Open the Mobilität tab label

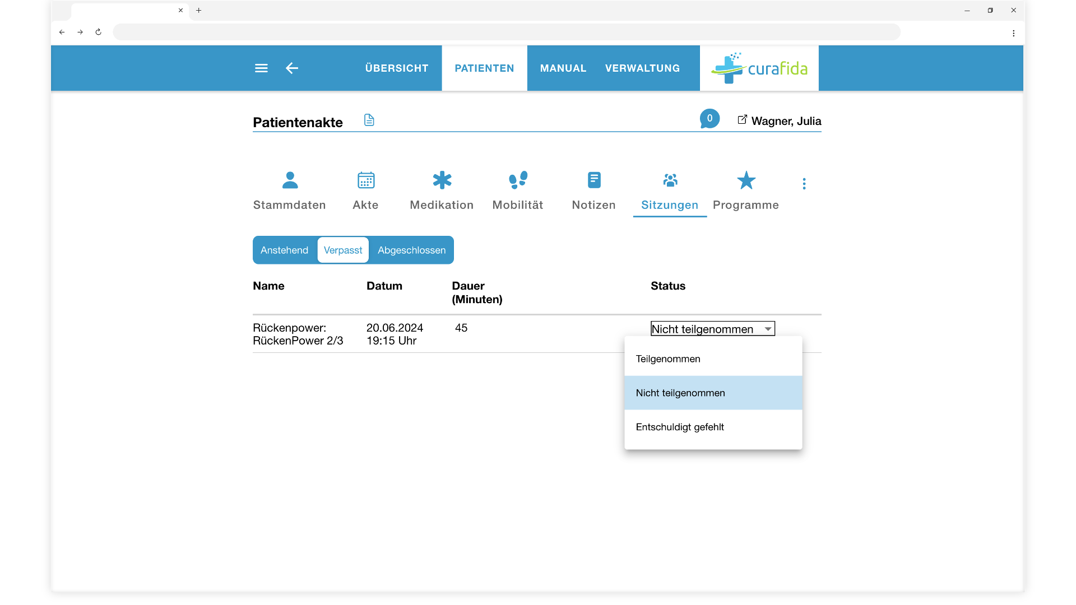point(518,205)
